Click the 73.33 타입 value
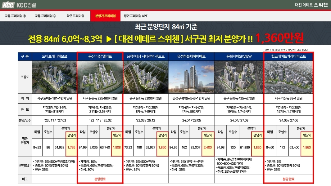This screenshot has height=186, width=331. click(128, 148)
